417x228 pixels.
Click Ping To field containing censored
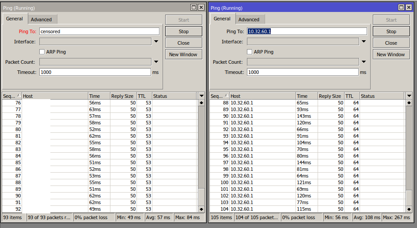(99, 31)
